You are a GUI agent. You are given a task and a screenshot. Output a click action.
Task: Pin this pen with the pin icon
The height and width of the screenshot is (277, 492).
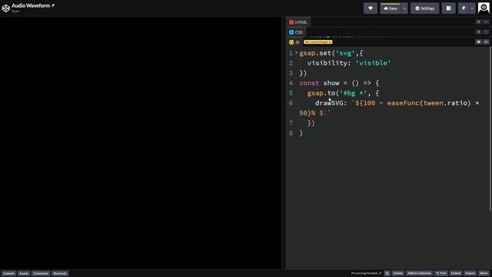pyautogui.click(x=464, y=8)
